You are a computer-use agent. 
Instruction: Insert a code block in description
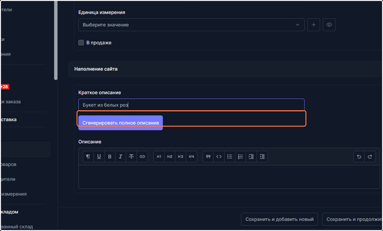click(x=219, y=157)
